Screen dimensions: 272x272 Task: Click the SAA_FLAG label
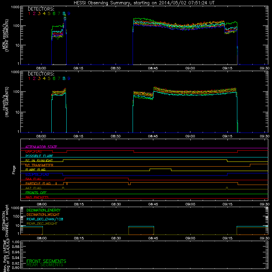coord(33,179)
